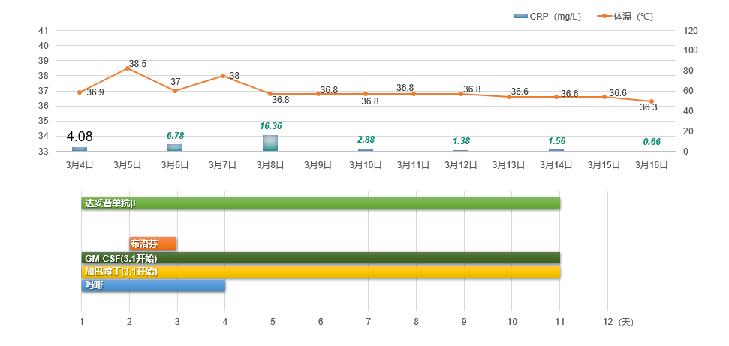Image resolution: width=729 pixels, height=346 pixels.
Task: Click the 16.36 CRP value label
Action: (270, 126)
